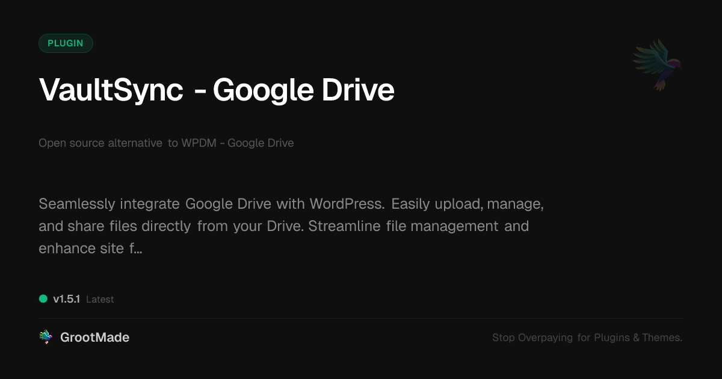Image resolution: width=722 pixels, height=379 pixels.
Task: Click the small GrootMade bird icon
Action: (46, 337)
